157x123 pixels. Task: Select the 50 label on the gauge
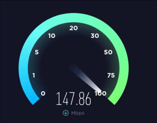[x=108, y=52]
